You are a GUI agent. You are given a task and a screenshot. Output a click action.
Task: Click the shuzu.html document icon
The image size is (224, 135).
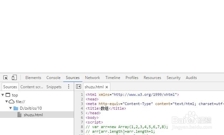pos(19,115)
